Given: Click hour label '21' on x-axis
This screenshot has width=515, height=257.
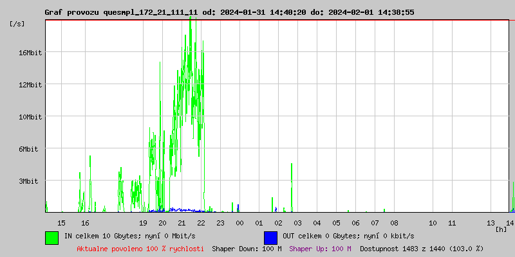Looking at the screenshot, I should [182, 223].
